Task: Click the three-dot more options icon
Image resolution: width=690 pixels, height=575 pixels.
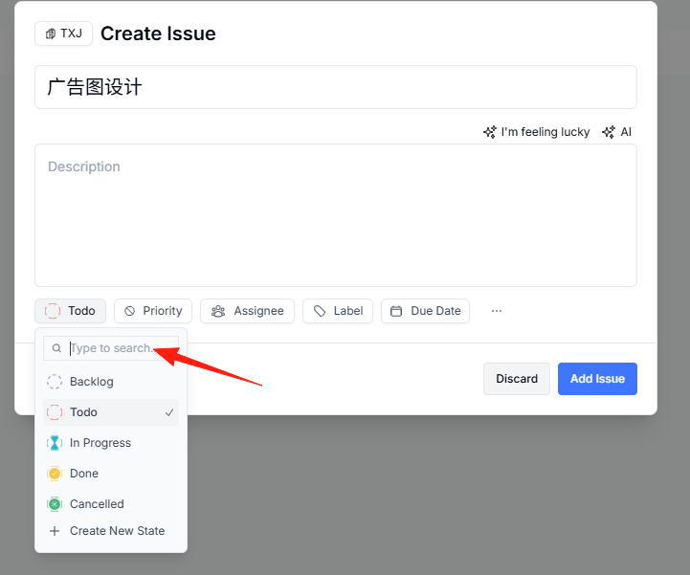Action: click(x=497, y=311)
